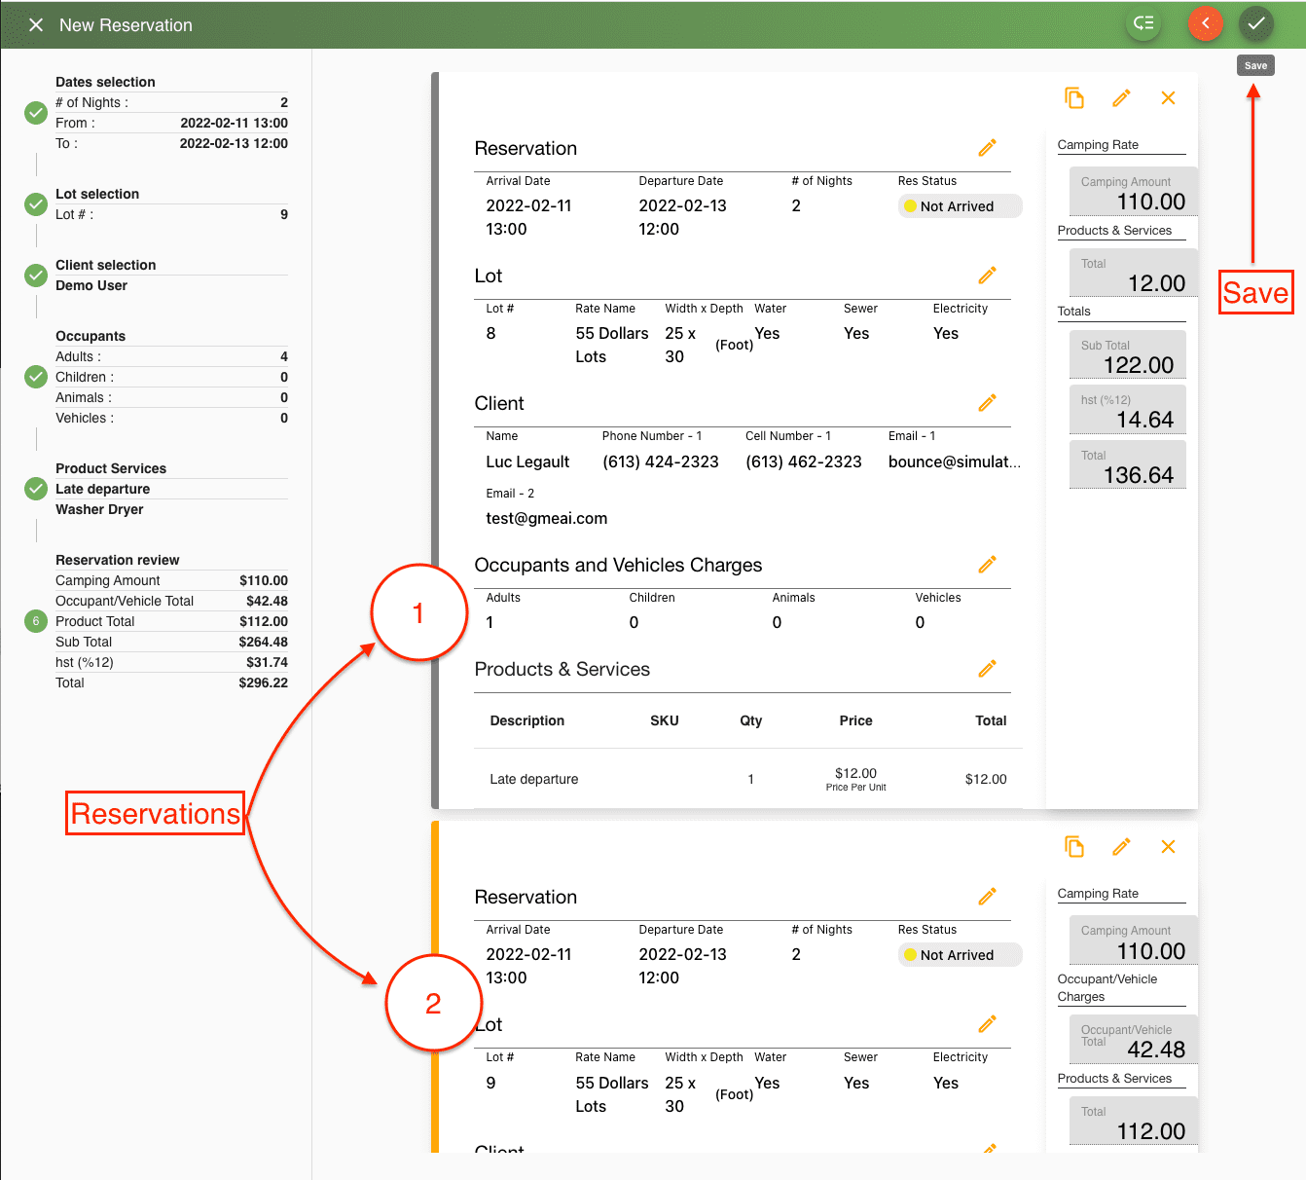Image resolution: width=1306 pixels, height=1180 pixels.
Task: Edit the Products & Services section
Action: tap(987, 669)
